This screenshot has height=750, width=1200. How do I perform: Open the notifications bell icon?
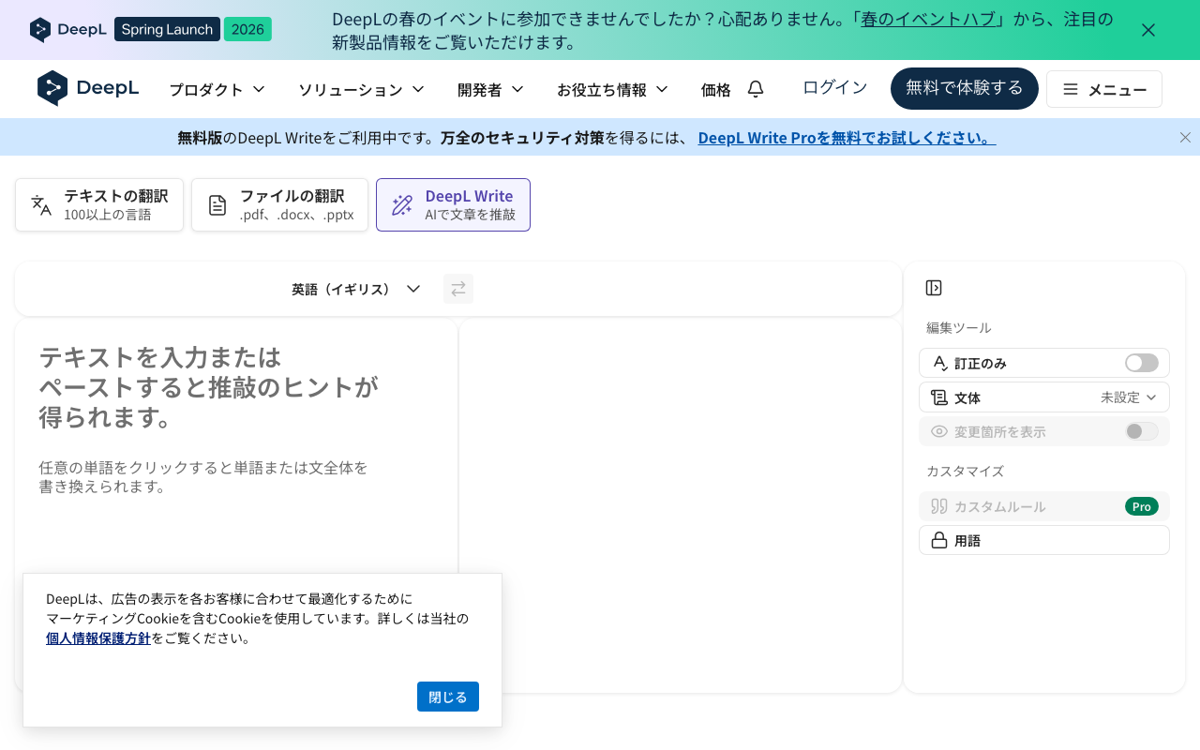756,89
